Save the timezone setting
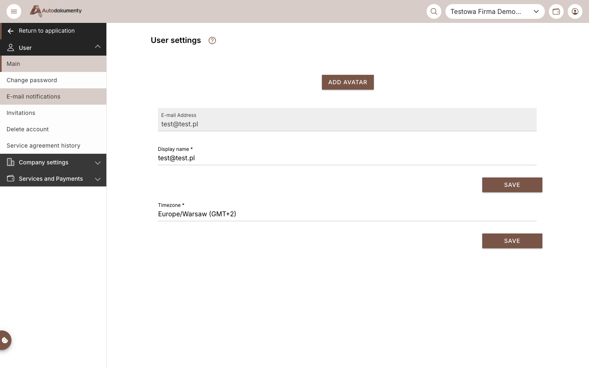 tap(512, 241)
